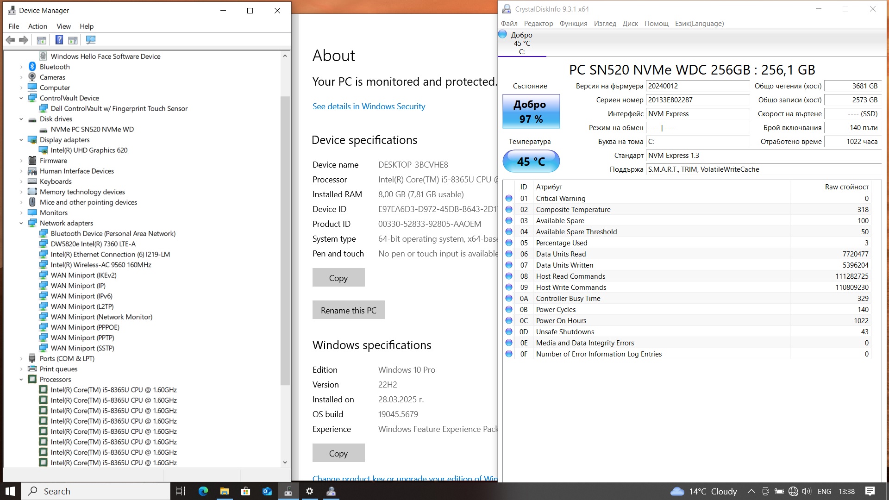This screenshot has height=500, width=889.
Task: Show hidden tray icons chevron
Action: pyautogui.click(x=751, y=491)
